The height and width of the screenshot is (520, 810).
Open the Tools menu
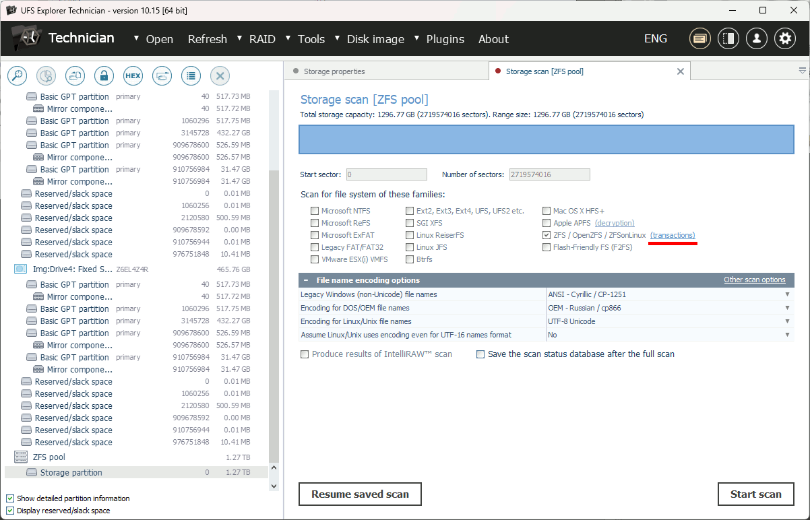coord(311,38)
